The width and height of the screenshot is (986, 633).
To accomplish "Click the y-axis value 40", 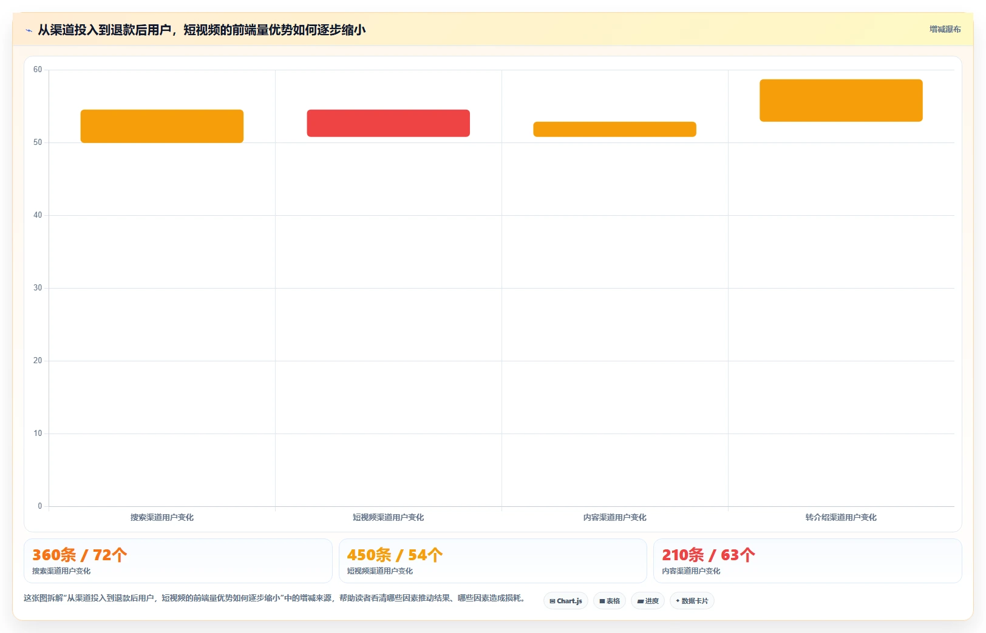I will (38, 215).
